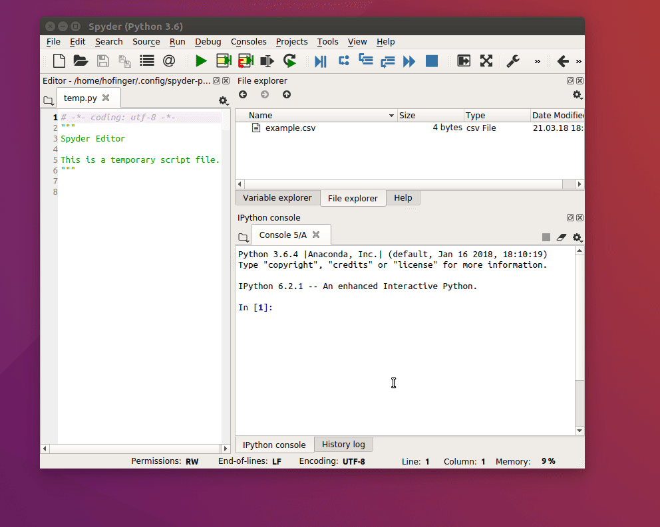Browse console tabs icon beside Console 5/A
Screen dimensions: 660x527
point(244,237)
